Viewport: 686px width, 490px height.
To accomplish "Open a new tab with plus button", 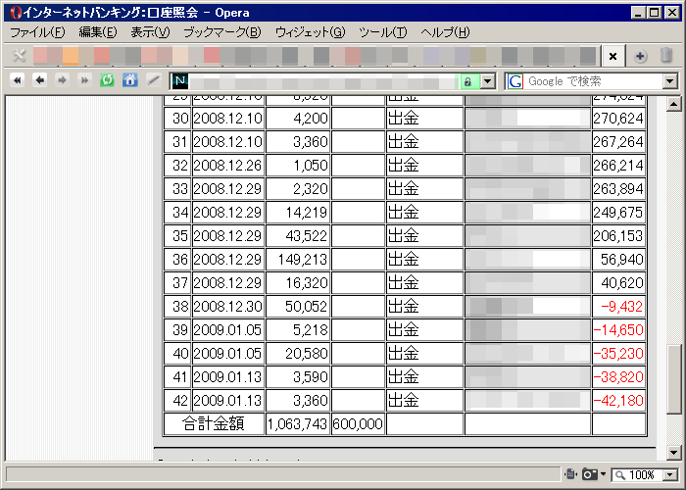I will pos(640,56).
